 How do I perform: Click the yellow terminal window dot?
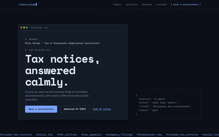tap(24, 27)
